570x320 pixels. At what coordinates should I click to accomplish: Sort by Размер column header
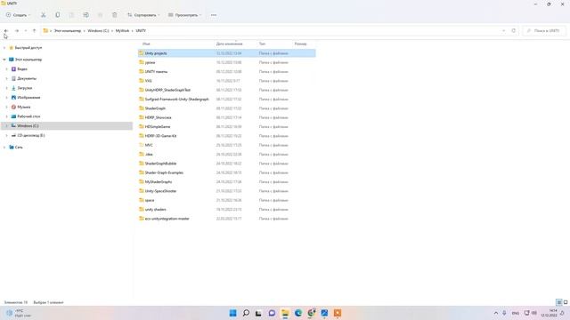click(300, 44)
